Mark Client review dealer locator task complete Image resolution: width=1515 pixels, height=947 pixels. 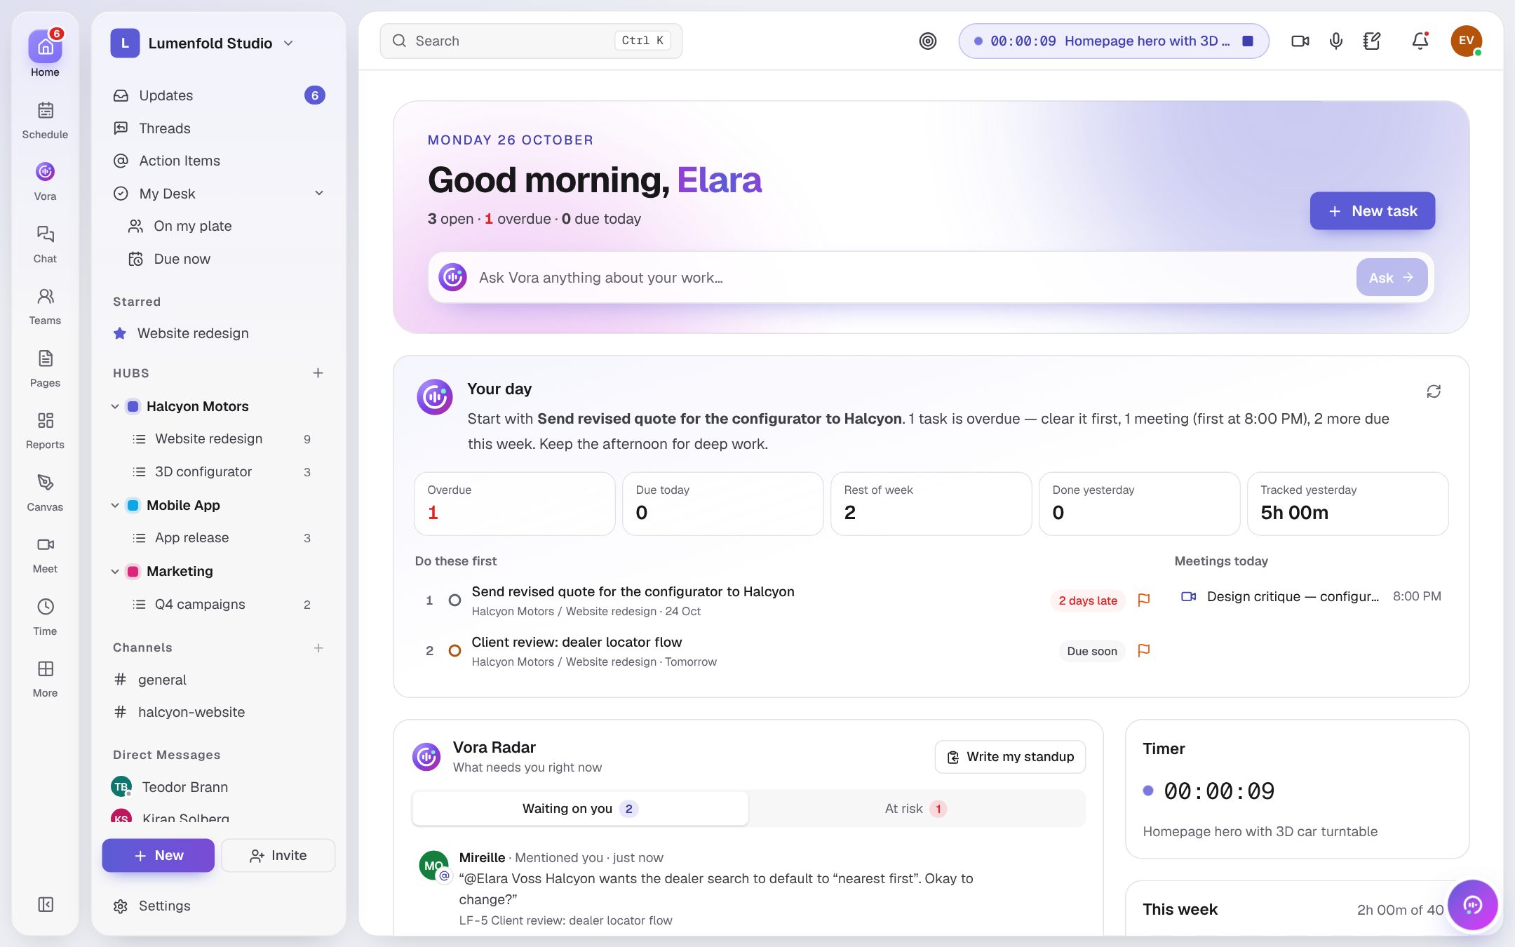[x=454, y=650]
